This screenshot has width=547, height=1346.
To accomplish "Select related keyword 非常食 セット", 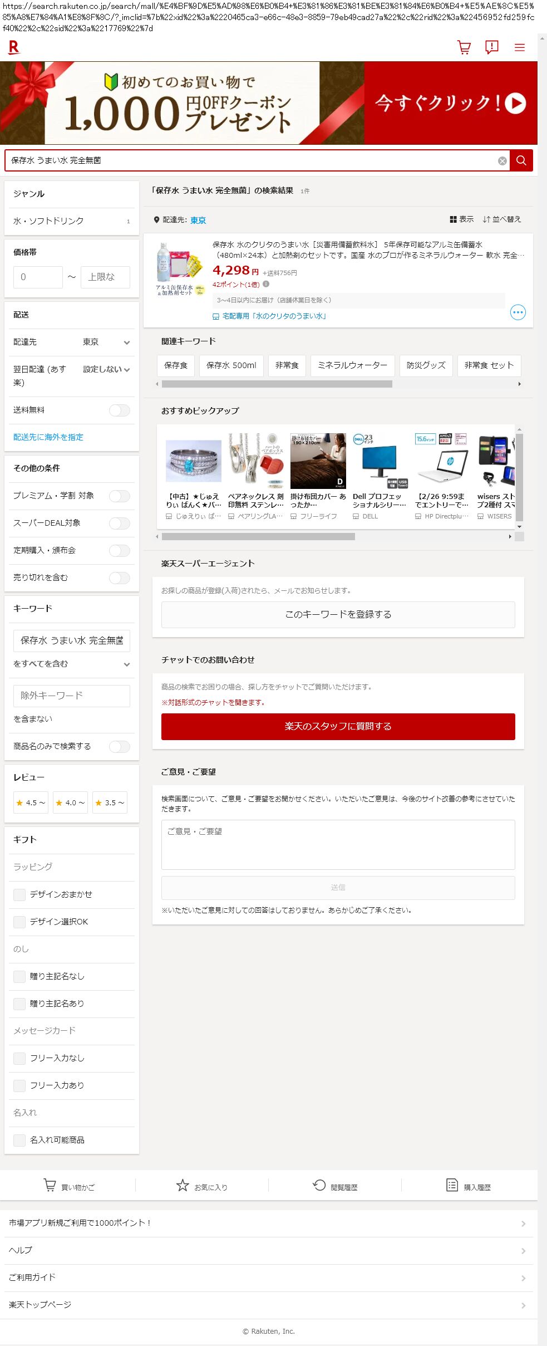I will point(489,365).
